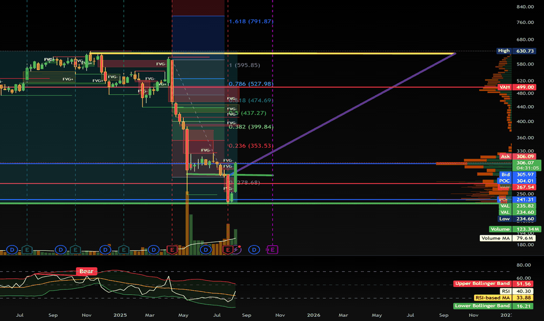This screenshot has height=321, width=544.
Task: Click the current price 306.07 countdown label
Action: point(526,165)
